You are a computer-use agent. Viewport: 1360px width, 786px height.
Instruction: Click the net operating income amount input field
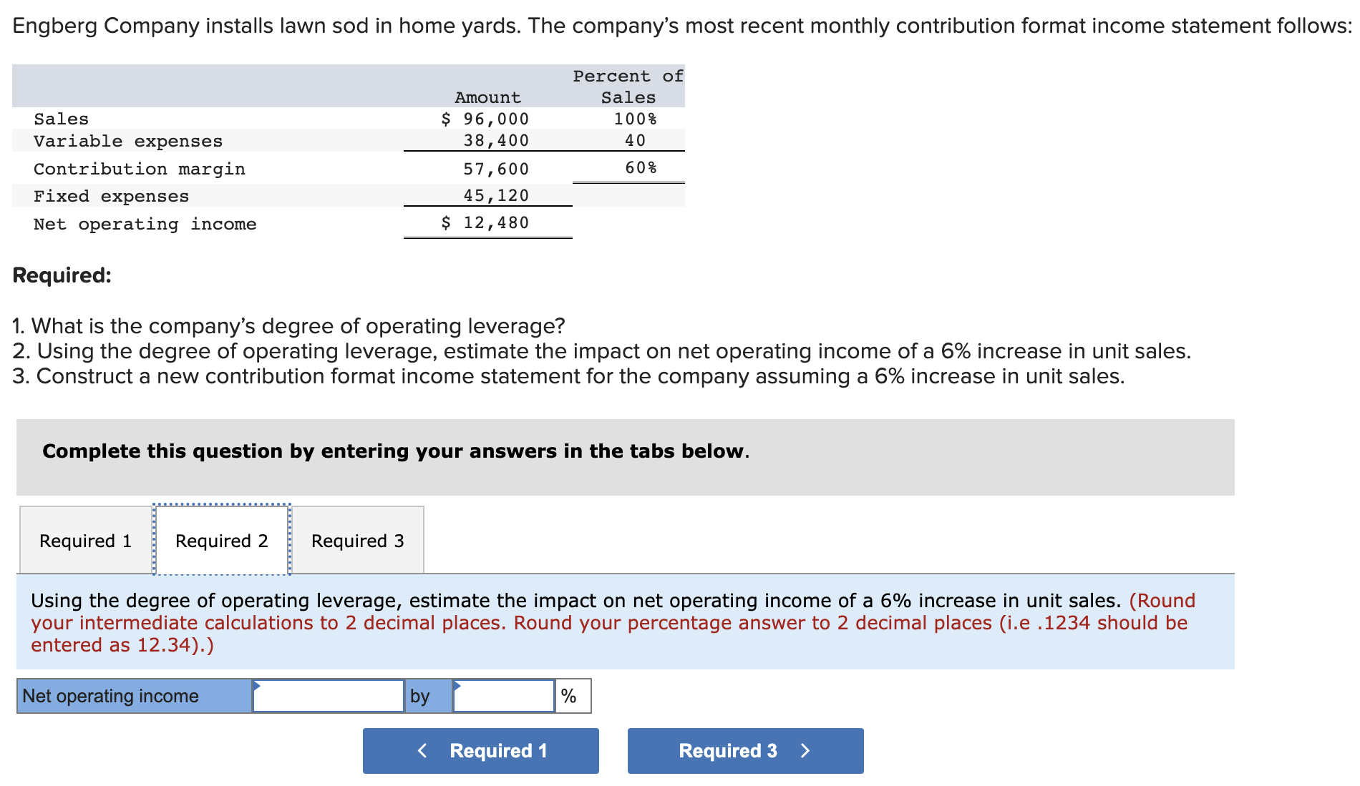328,695
